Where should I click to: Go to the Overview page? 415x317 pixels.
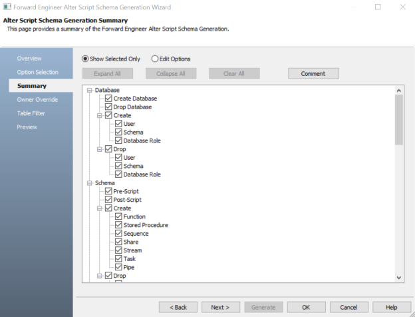[29, 59]
